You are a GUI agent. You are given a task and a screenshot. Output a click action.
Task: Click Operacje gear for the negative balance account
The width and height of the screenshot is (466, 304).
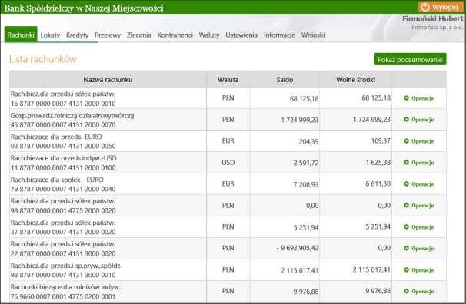406,248
